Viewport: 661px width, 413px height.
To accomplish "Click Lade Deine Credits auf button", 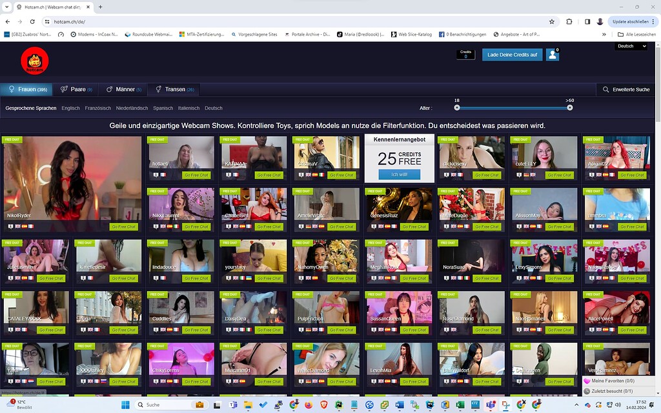I will click(x=512, y=55).
